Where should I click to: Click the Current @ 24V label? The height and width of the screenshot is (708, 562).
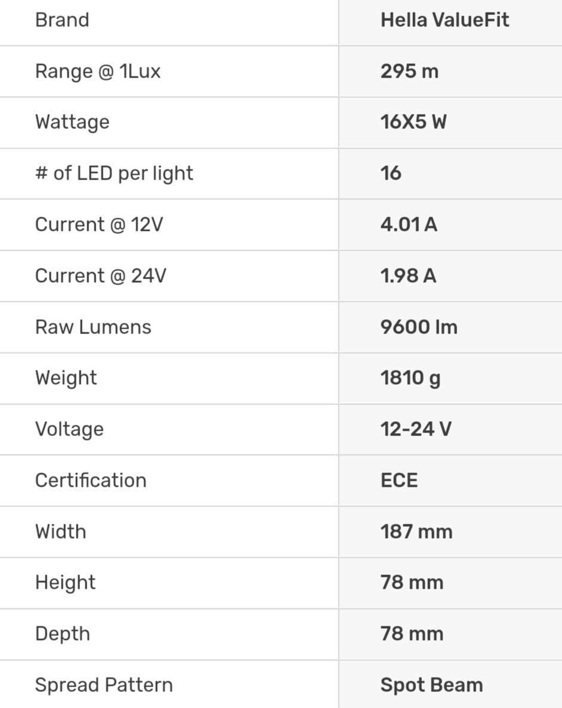(x=100, y=276)
